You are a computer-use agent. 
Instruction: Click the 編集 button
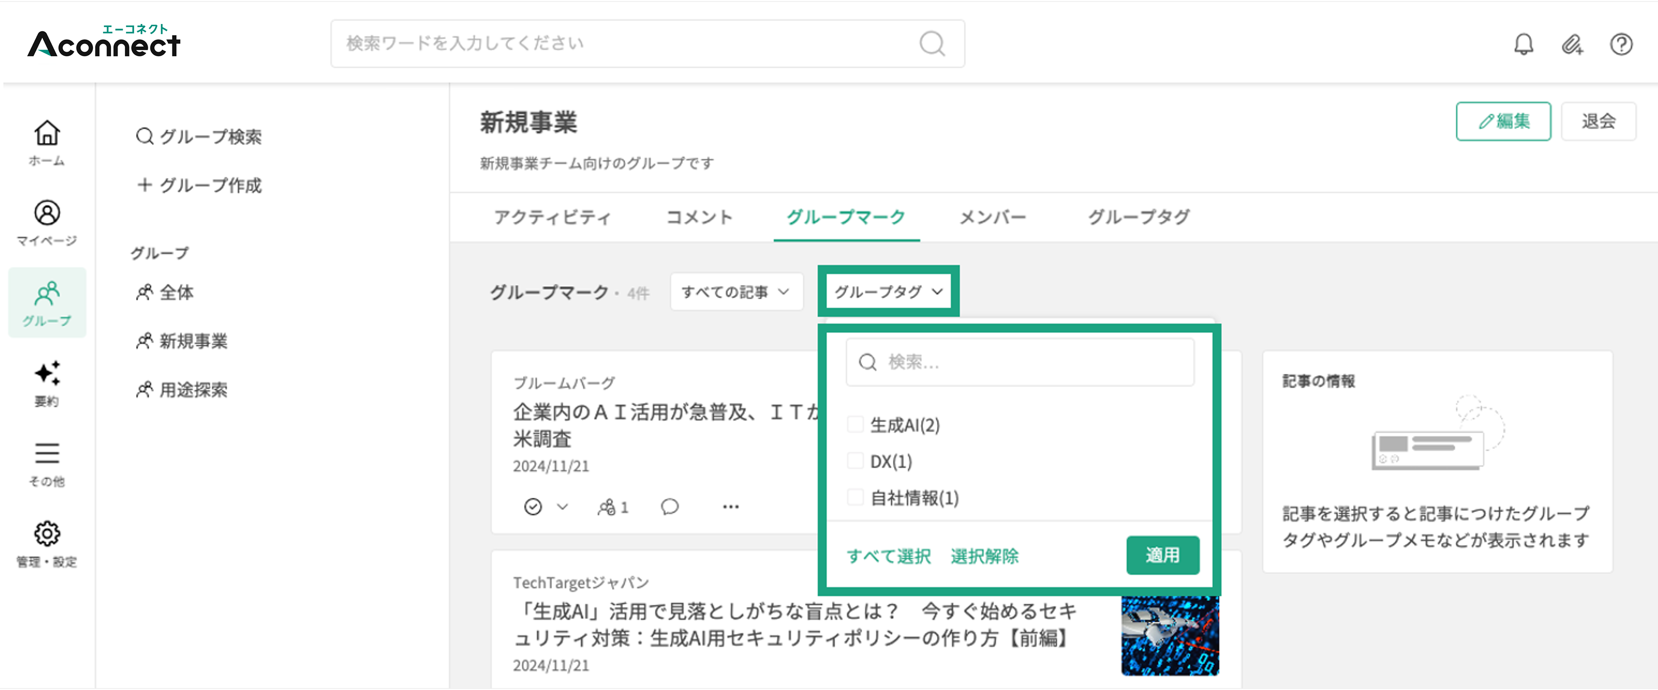click(1503, 121)
